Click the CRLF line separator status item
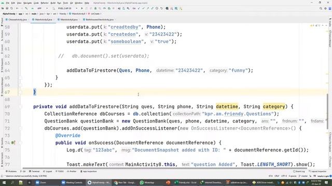The image size is (332, 186). [276, 176]
